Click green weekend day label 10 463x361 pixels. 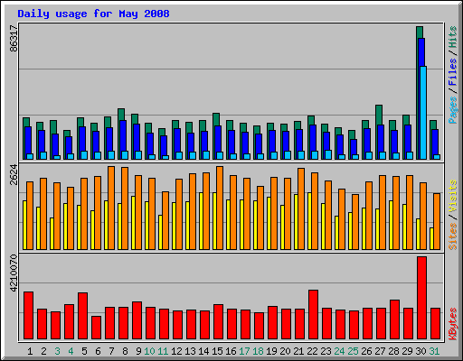(149, 351)
